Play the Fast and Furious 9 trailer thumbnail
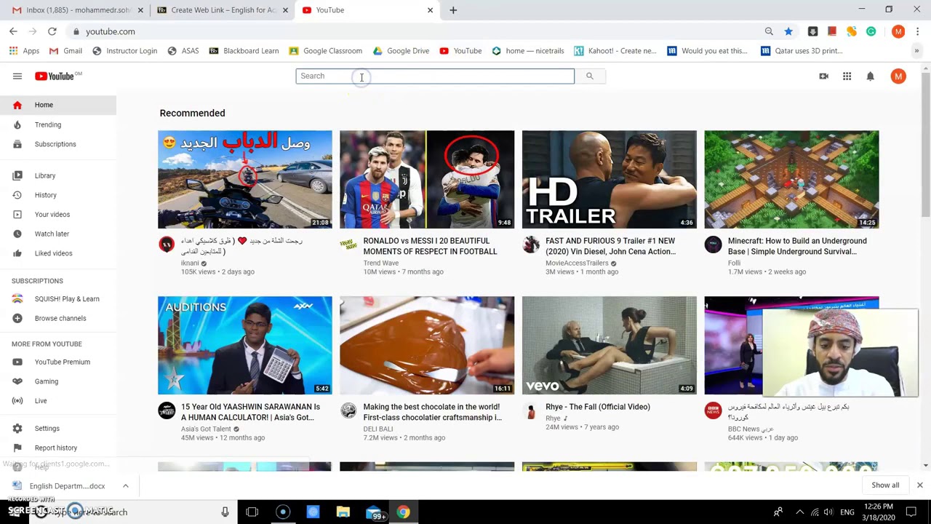The height and width of the screenshot is (524, 931). [x=610, y=179]
